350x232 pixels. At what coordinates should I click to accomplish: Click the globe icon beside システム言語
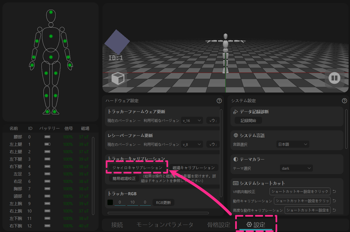point(235,135)
